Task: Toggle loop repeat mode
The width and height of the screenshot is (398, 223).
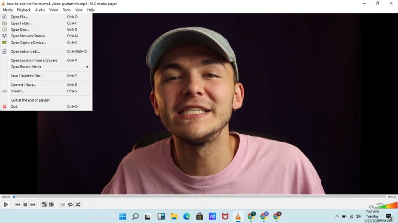Action: 70,204
